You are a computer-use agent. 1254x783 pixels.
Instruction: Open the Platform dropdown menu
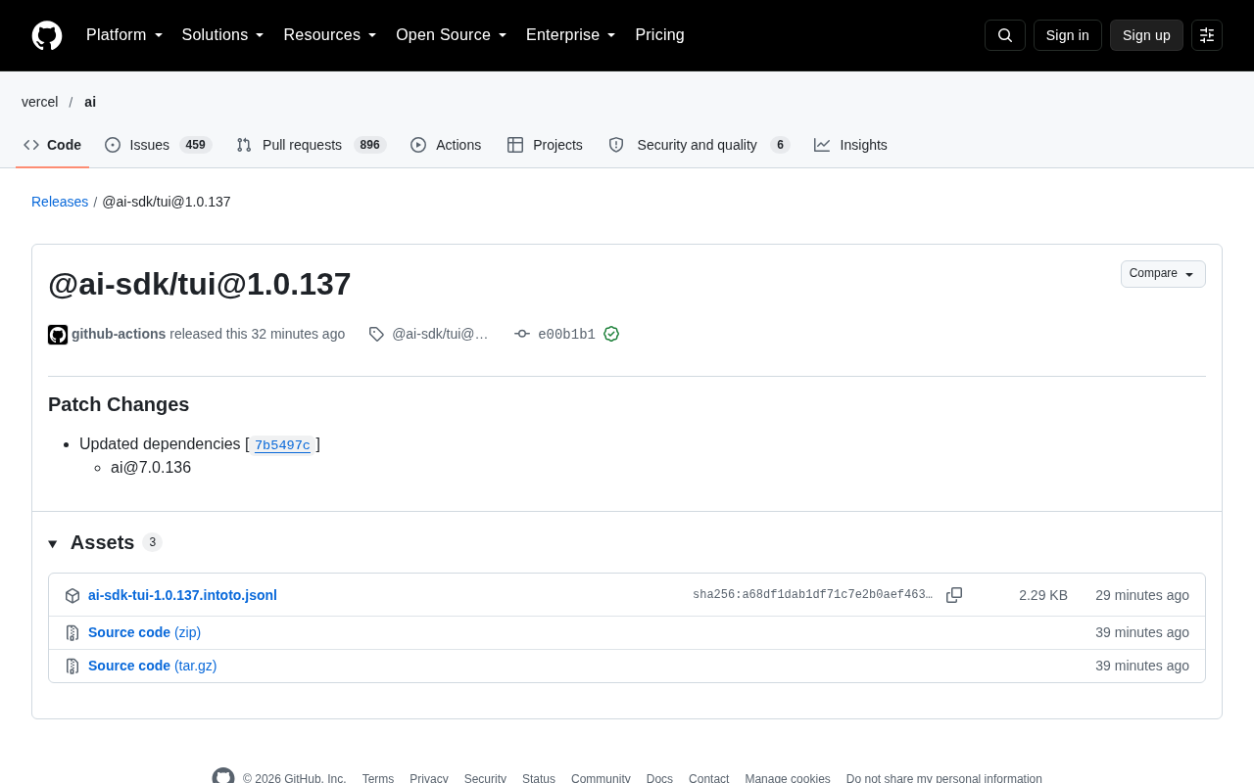tap(124, 35)
